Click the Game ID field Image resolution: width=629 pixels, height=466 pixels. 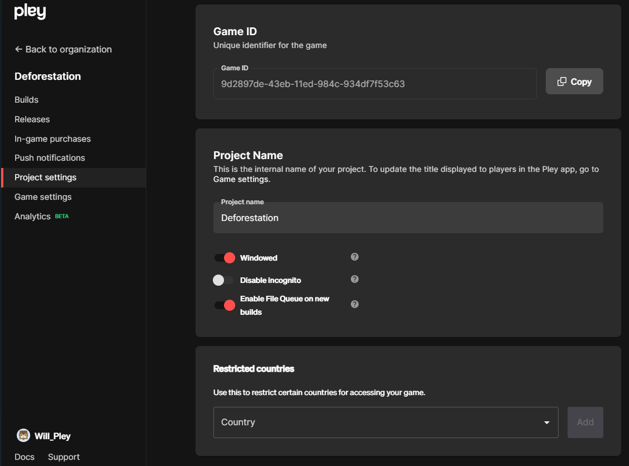click(x=375, y=84)
